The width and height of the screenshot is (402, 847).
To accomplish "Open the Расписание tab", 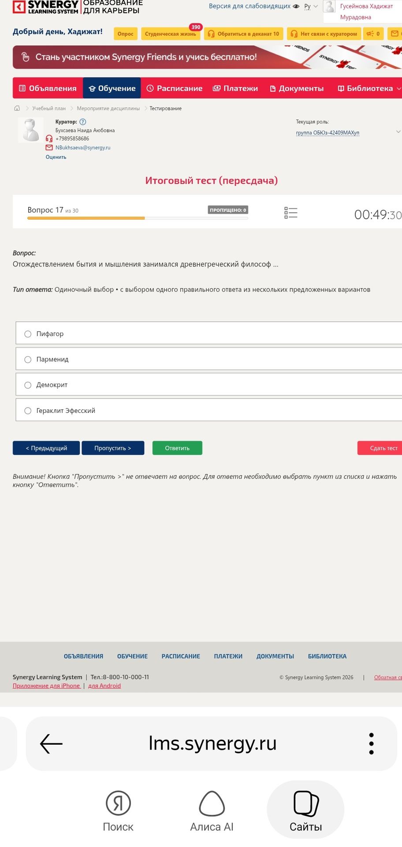I will coord(175,88).
